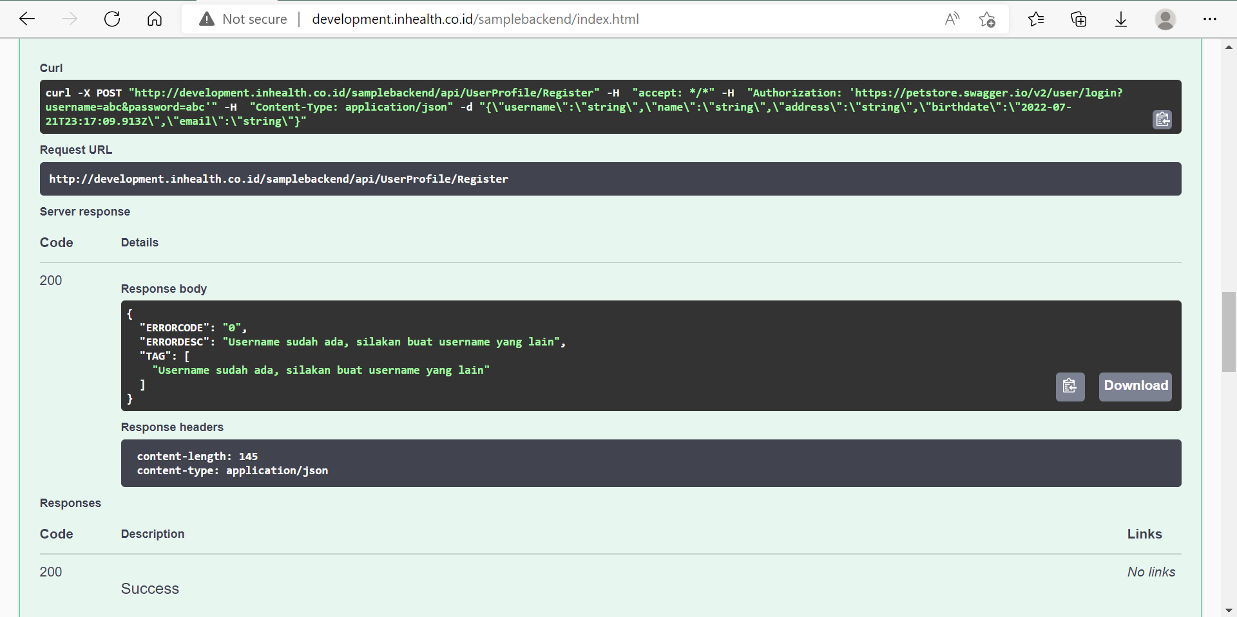Add this page to favorites star icon
1237x617 pixels.
click(987, 19)
